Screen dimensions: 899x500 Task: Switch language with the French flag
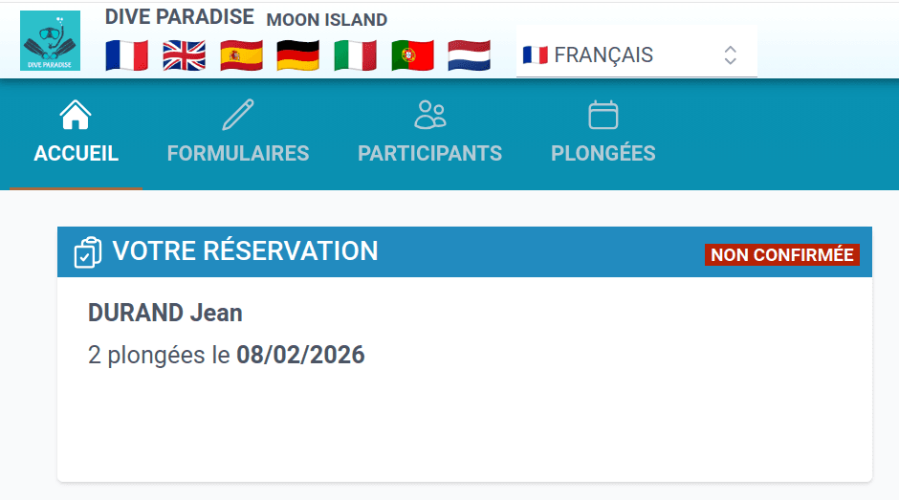tap(126, 54)
